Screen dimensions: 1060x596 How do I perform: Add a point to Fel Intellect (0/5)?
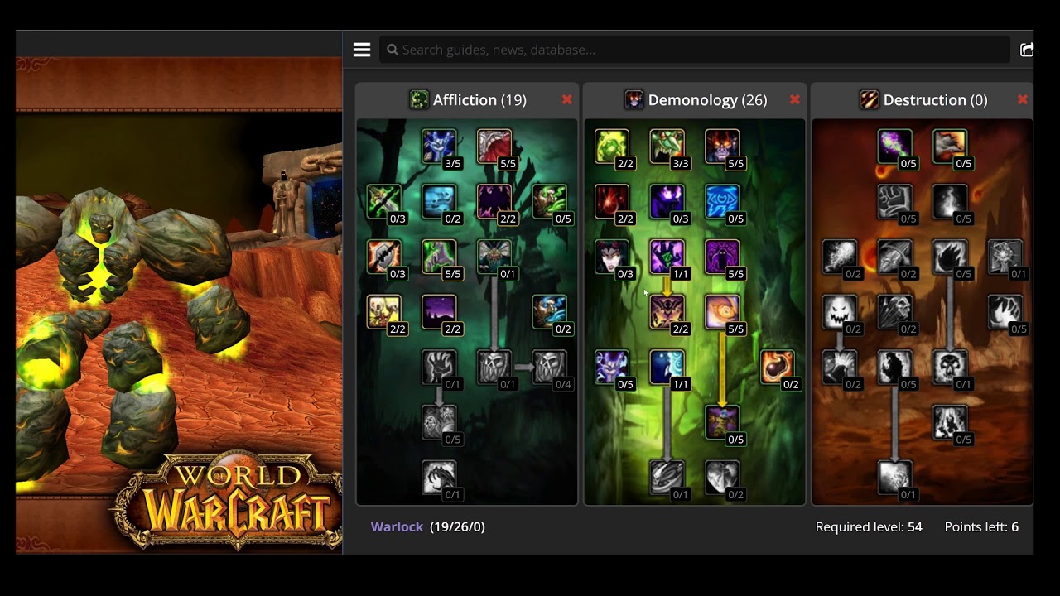[722, 202]
